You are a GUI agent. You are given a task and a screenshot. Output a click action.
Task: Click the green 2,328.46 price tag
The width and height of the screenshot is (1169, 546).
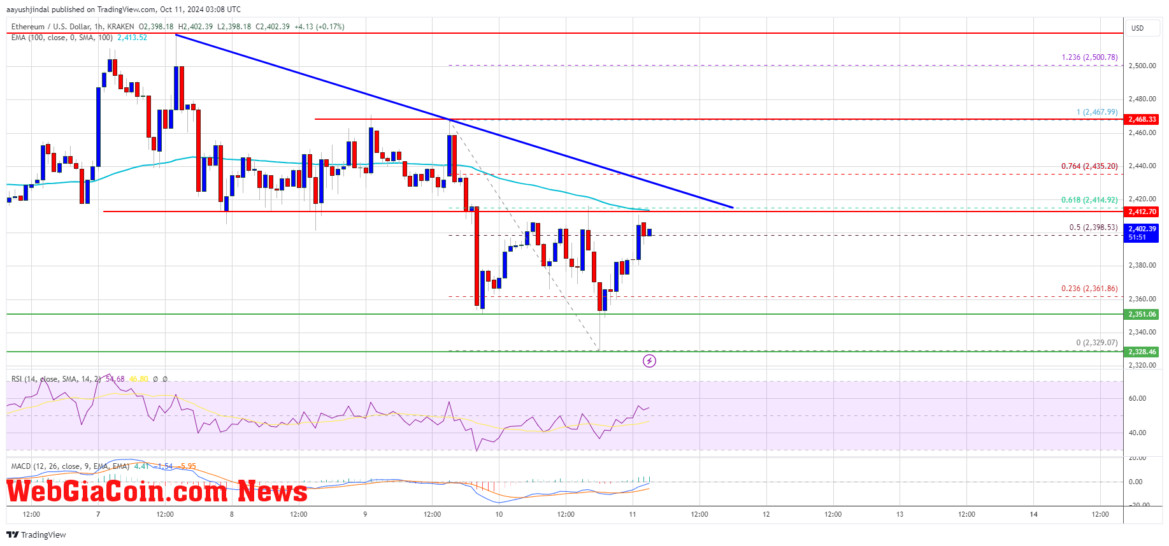pos(1142,352)
